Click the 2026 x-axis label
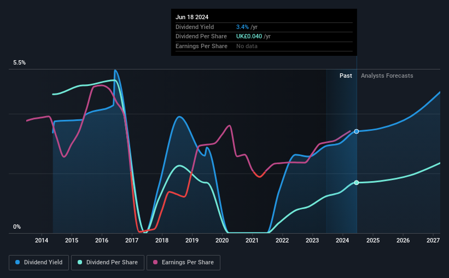 403,240
